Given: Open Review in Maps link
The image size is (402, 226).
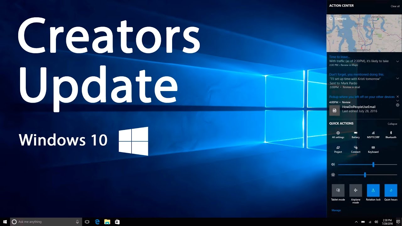Looking at the screenshot, I should 350,65.
